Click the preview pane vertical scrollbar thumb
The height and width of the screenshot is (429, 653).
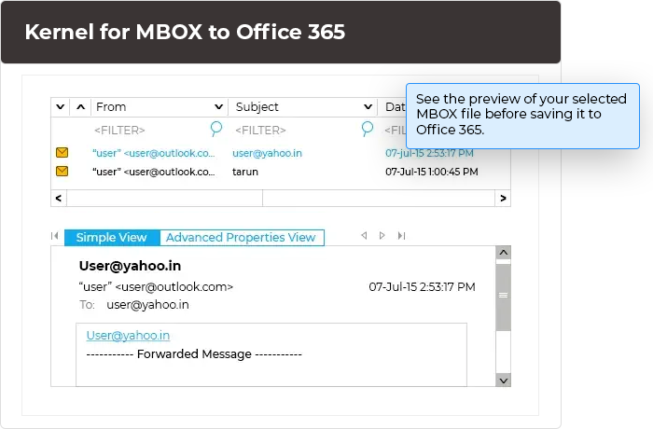point(503,296)
